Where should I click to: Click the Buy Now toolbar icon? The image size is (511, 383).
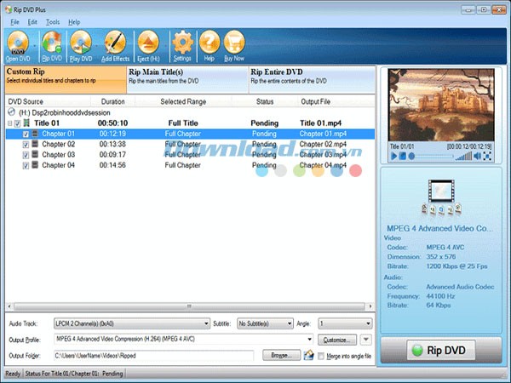tap(233, 43)
